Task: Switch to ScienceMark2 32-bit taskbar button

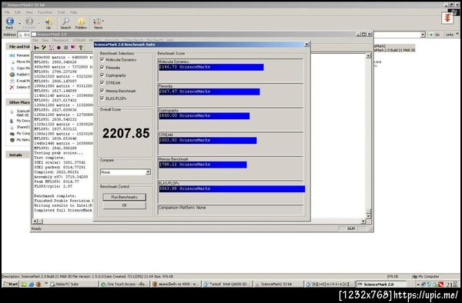Action: [278, 285]
